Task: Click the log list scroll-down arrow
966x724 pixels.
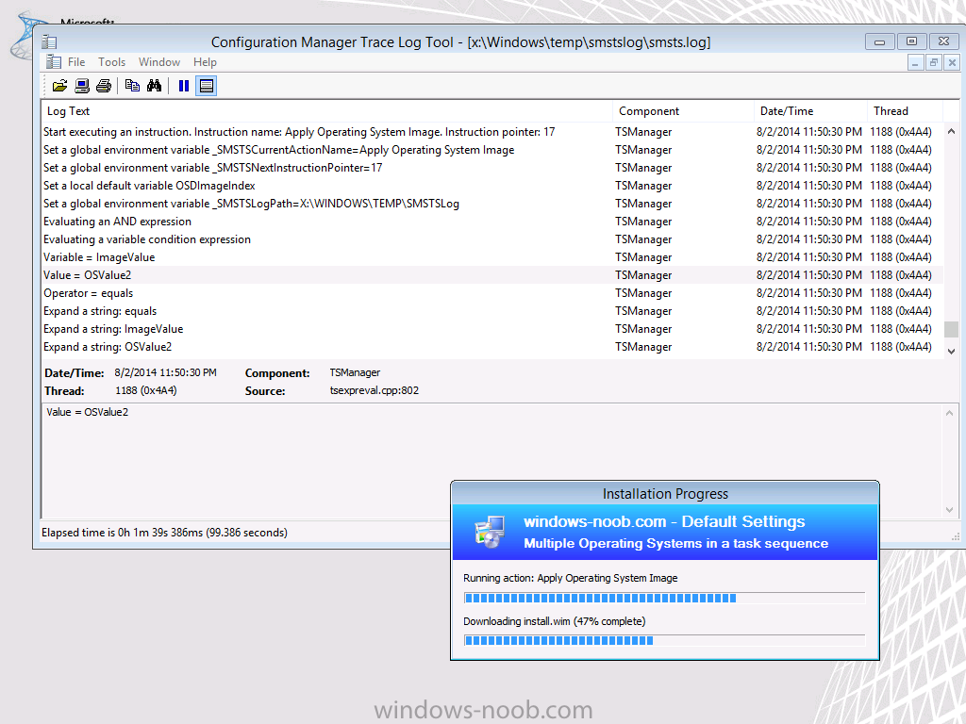Action: click(x=951, y=351)
